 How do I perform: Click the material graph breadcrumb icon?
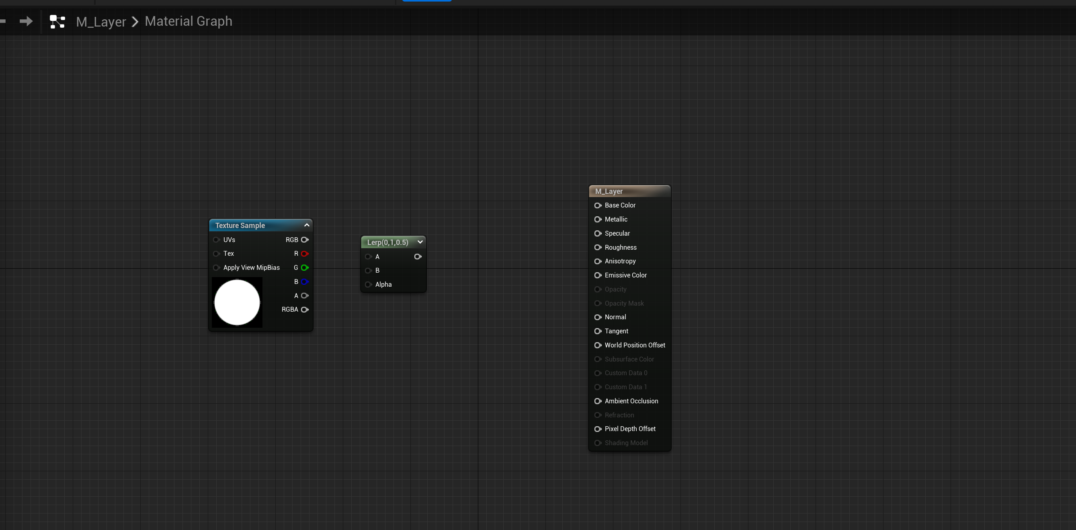[57, 21]
